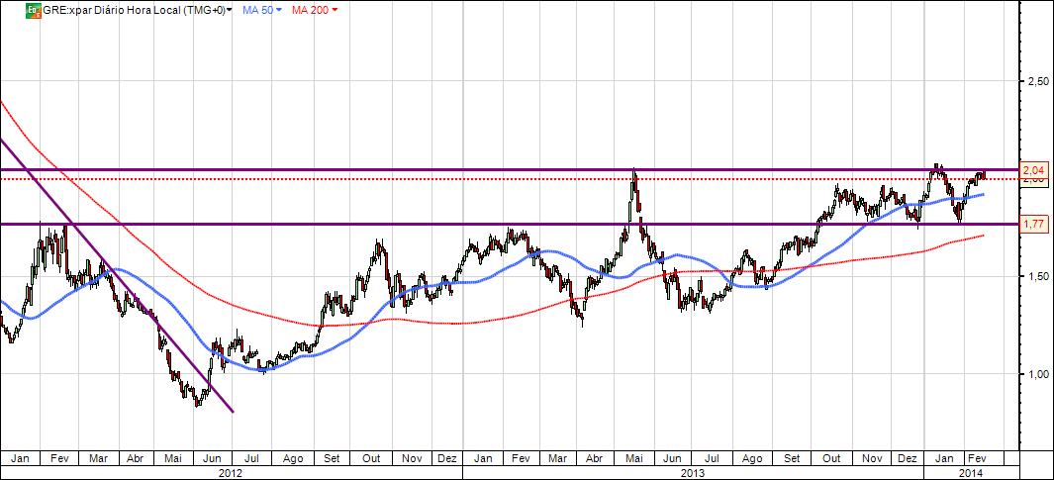Click the 2,50 price axis label

1038,81
